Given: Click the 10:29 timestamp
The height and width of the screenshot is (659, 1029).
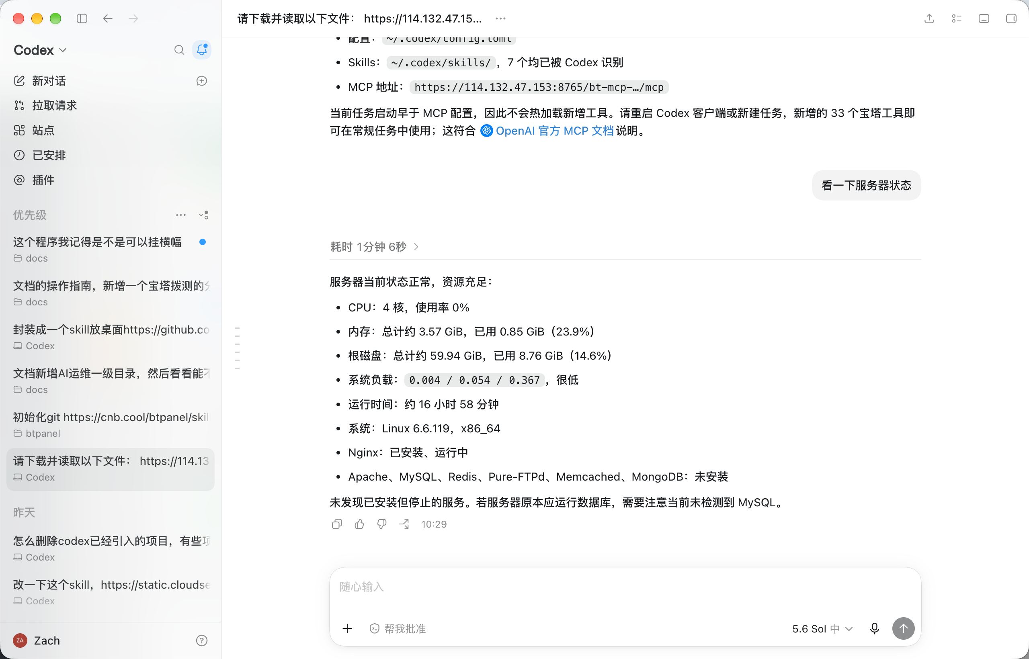Looking at the screenshot, I should [x=434, y=524].
